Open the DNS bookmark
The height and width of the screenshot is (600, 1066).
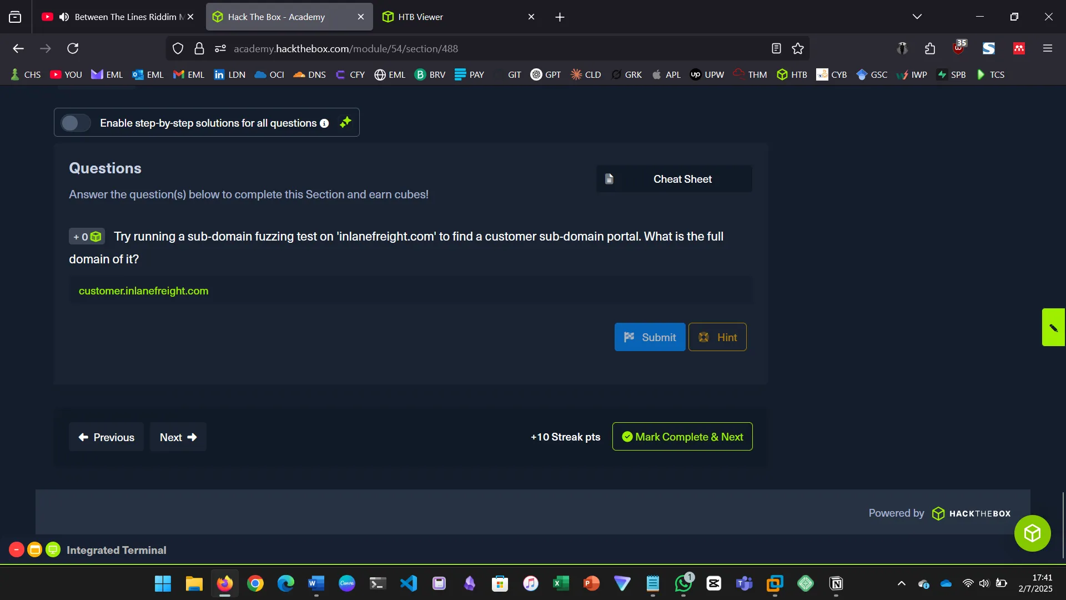(309, 74)
